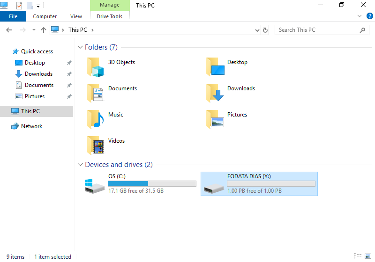Click the Properties quick access toolbar icon

click(19, 5)
